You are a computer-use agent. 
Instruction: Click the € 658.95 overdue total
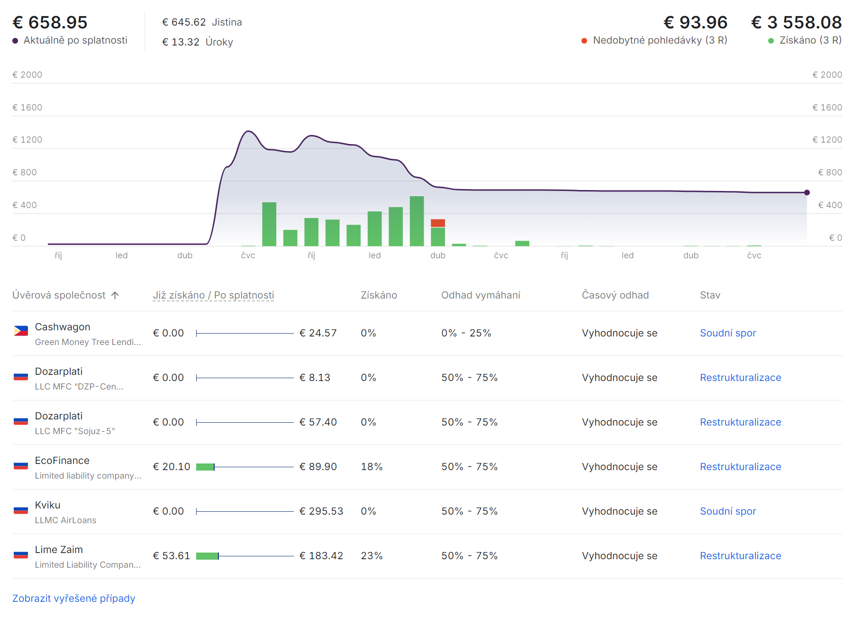50,22
